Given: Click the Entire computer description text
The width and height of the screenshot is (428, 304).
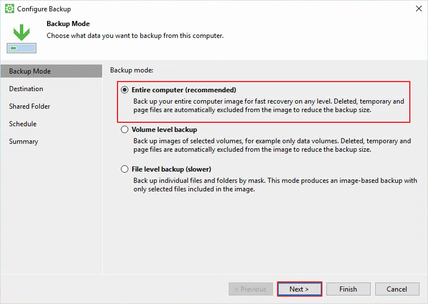Looking at the screenshot, I should tap(268, 106).
